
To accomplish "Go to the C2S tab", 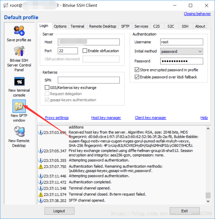I will pos(156,26).
